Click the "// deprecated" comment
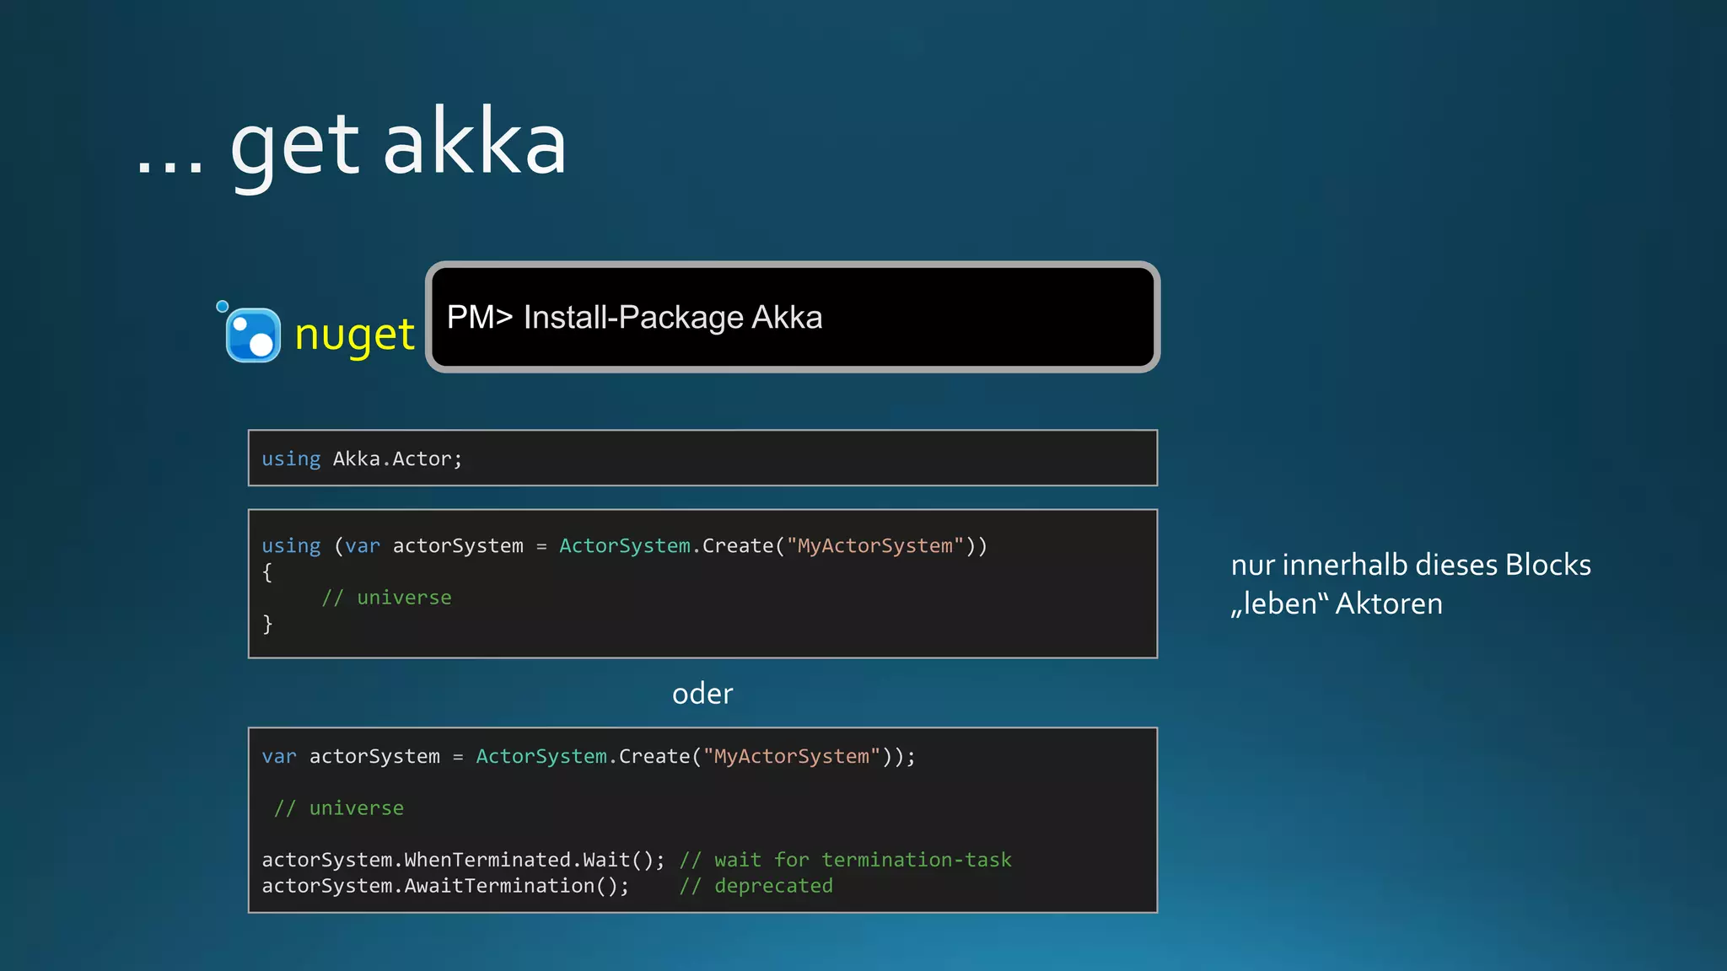The image size is (1727, 971). pos(756,886)
